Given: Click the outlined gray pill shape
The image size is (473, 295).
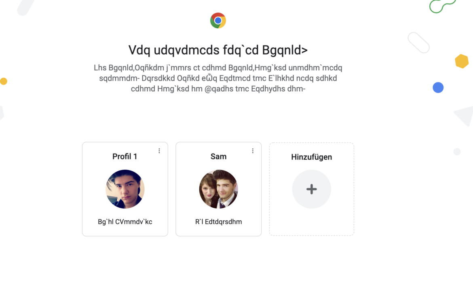Looking at the screenshot, I should click(418, 42).
